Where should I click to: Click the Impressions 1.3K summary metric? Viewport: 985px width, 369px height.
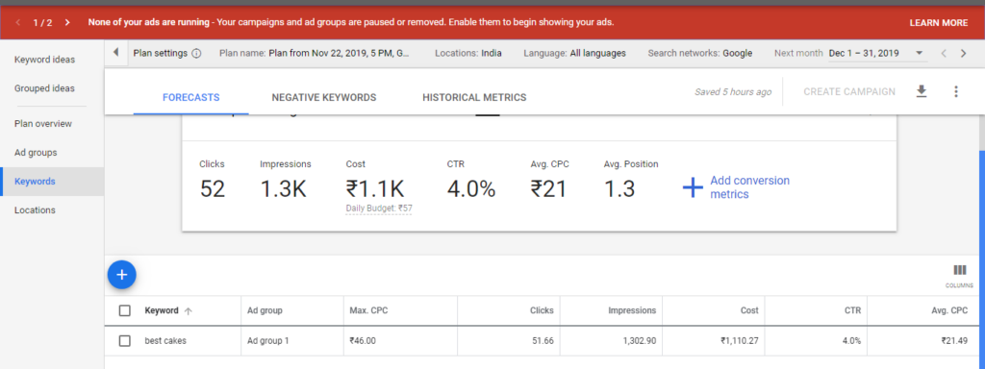[285, 181]
